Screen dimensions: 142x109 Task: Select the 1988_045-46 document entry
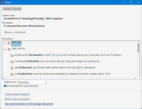18,49
